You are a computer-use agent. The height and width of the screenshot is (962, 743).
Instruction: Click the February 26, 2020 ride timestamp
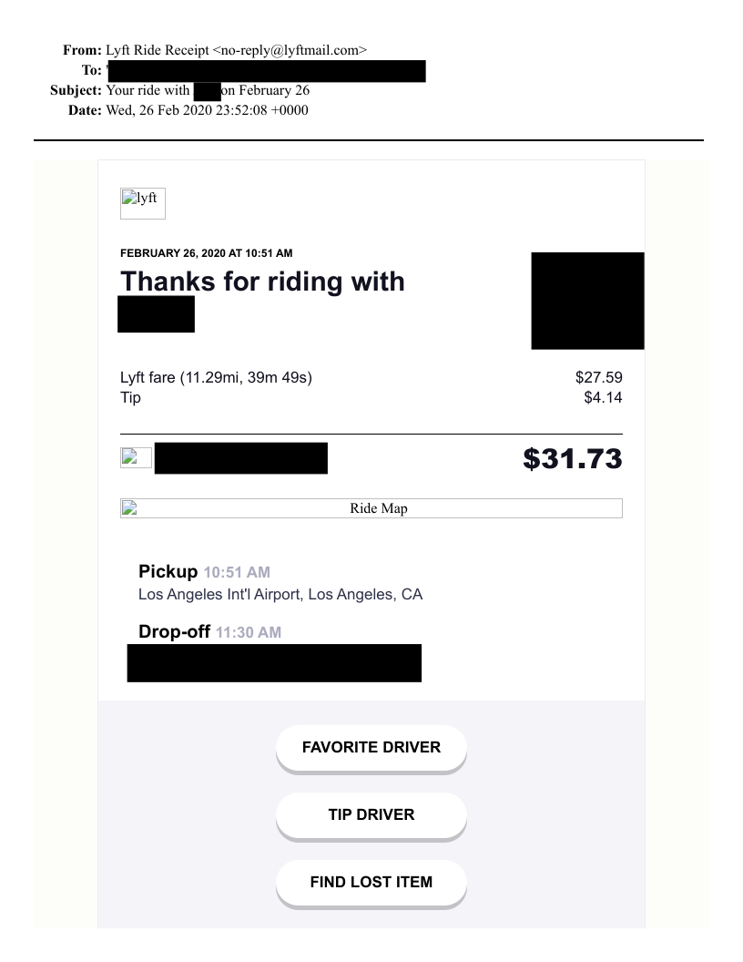[x=206, y=252]
